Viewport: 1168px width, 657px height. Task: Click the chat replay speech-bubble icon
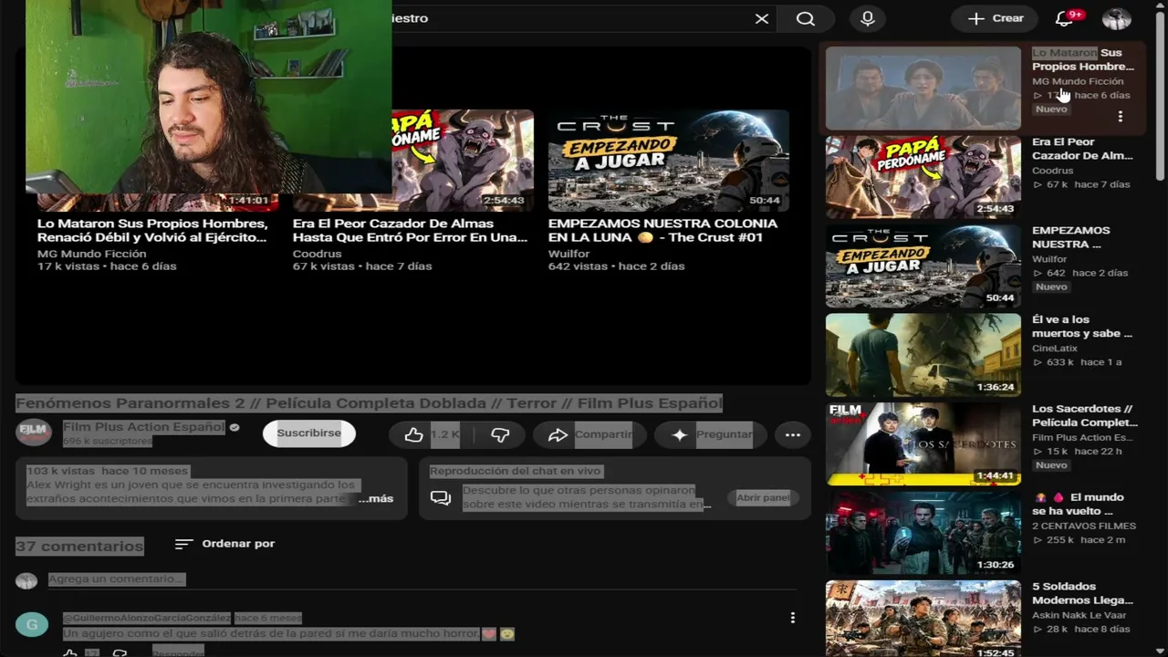(x=441, y=498)
